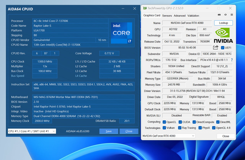
Task: Click Save in AIDA64 CPUID
Action: (x=109, y=131)
